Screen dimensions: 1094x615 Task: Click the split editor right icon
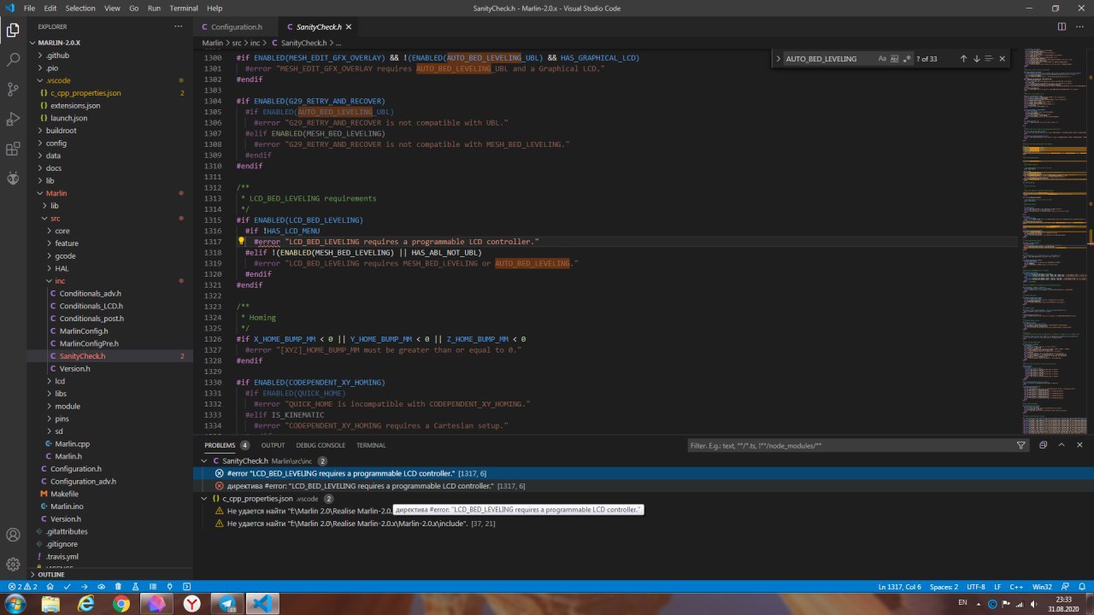pos(1062,26)
